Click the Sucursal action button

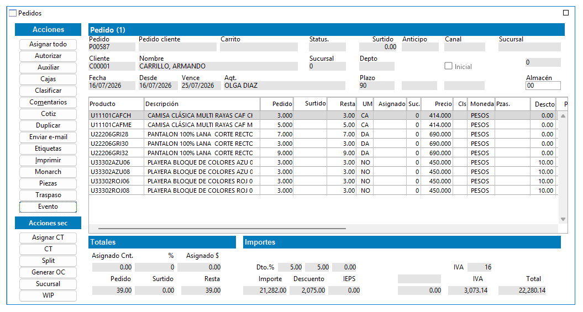(x=48, y=284)
